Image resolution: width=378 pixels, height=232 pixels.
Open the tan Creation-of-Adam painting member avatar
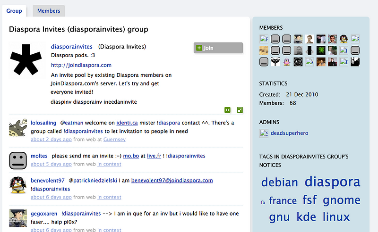click(x=264, y=50)
